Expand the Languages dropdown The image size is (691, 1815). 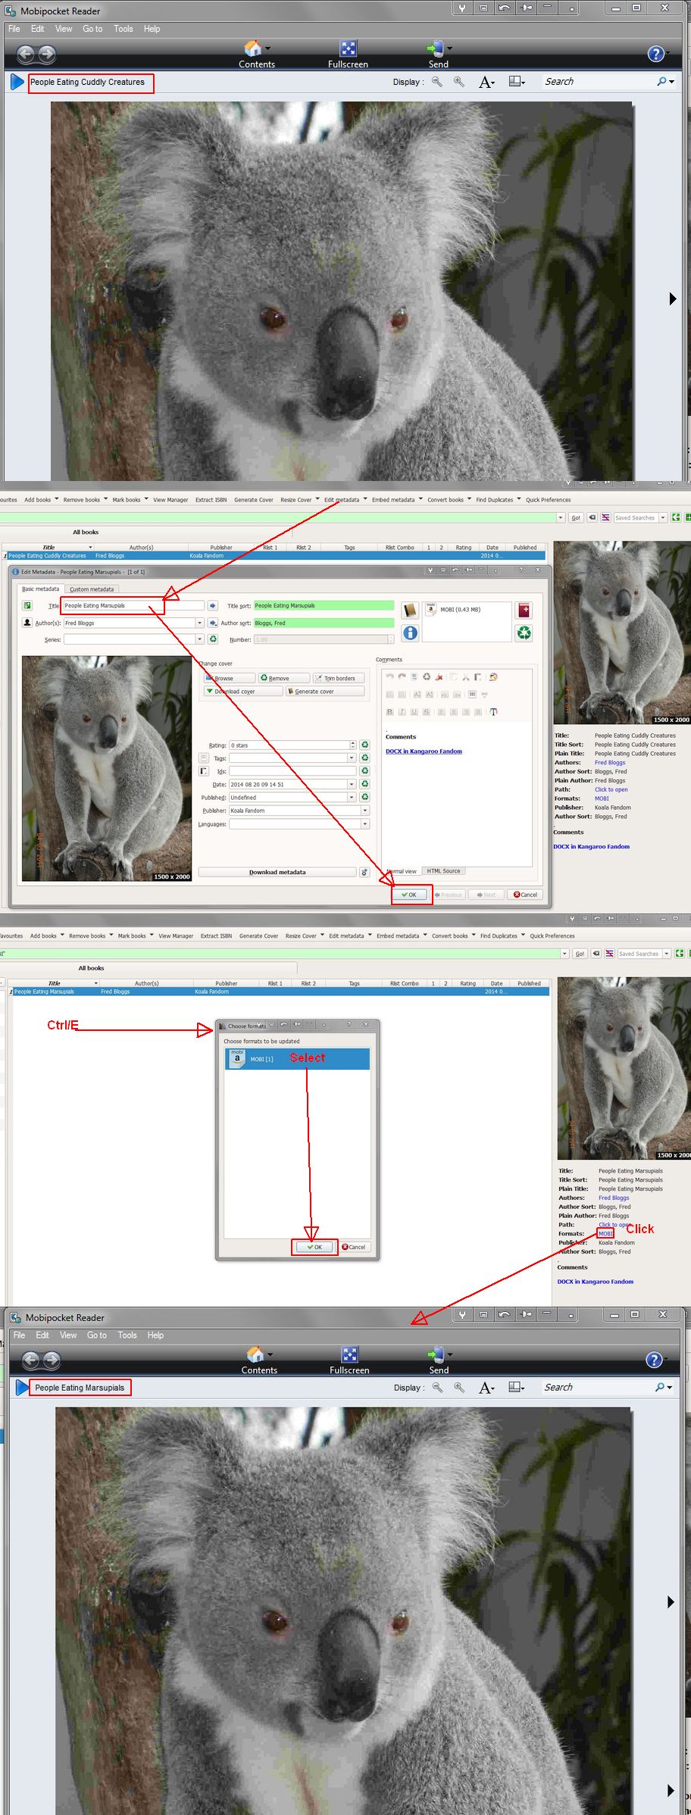(x=365, y=824)
